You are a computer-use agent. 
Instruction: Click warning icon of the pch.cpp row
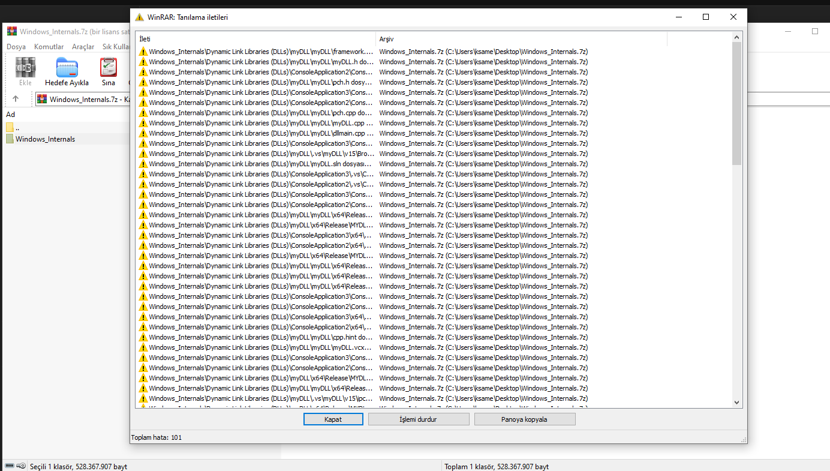coord(143,113)
